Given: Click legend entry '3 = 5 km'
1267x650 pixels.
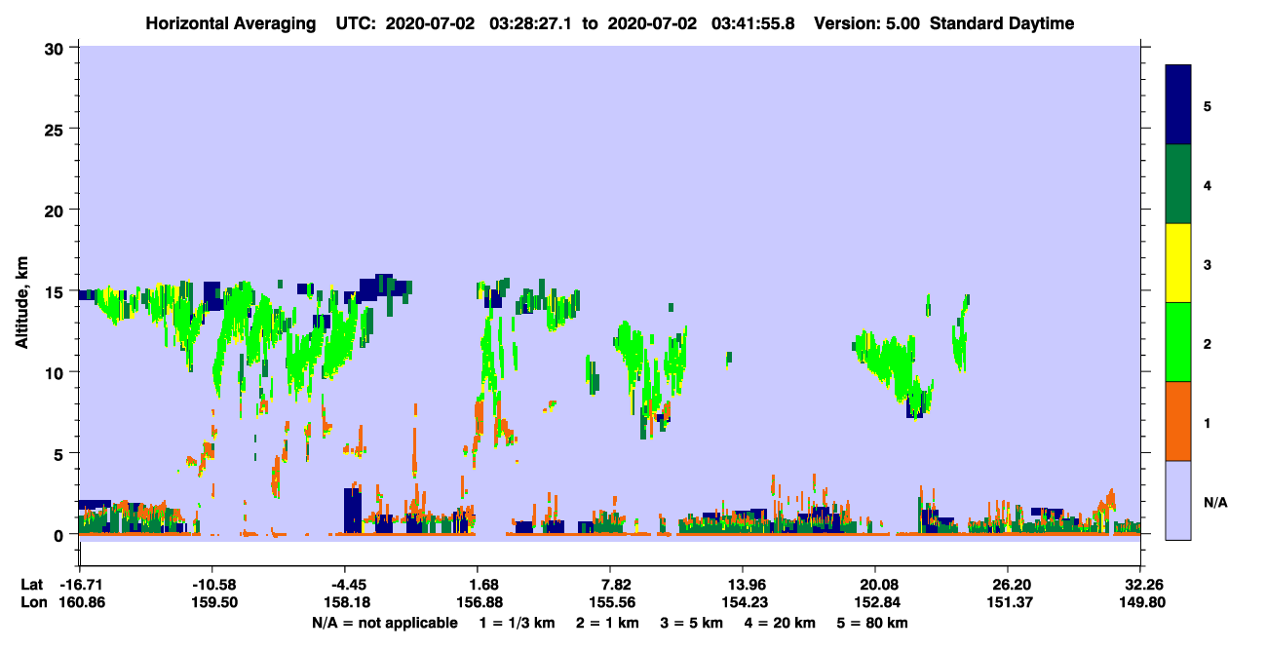Looking at the screenshot, I should coord(693,623).
